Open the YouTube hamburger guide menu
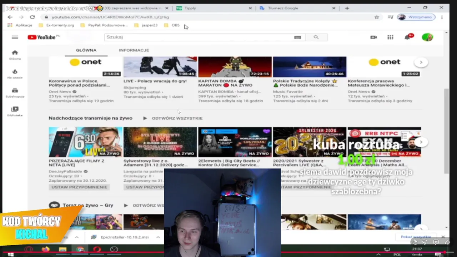The image size is (457, 257). coord(15,37)
